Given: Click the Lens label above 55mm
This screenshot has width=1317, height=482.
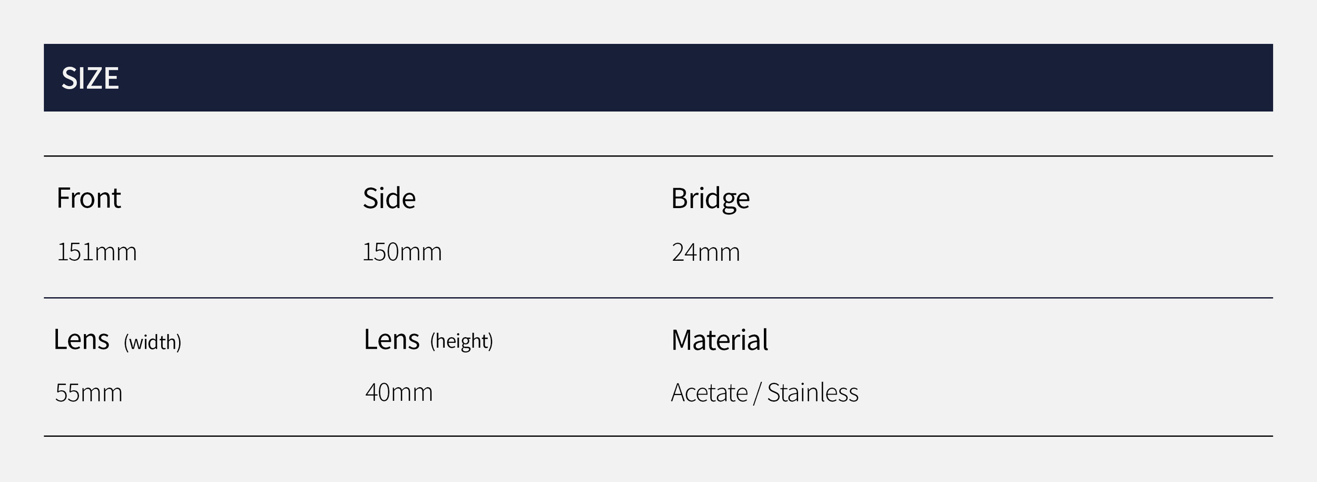Looking at the screenshot, I should tap(82, 339).
